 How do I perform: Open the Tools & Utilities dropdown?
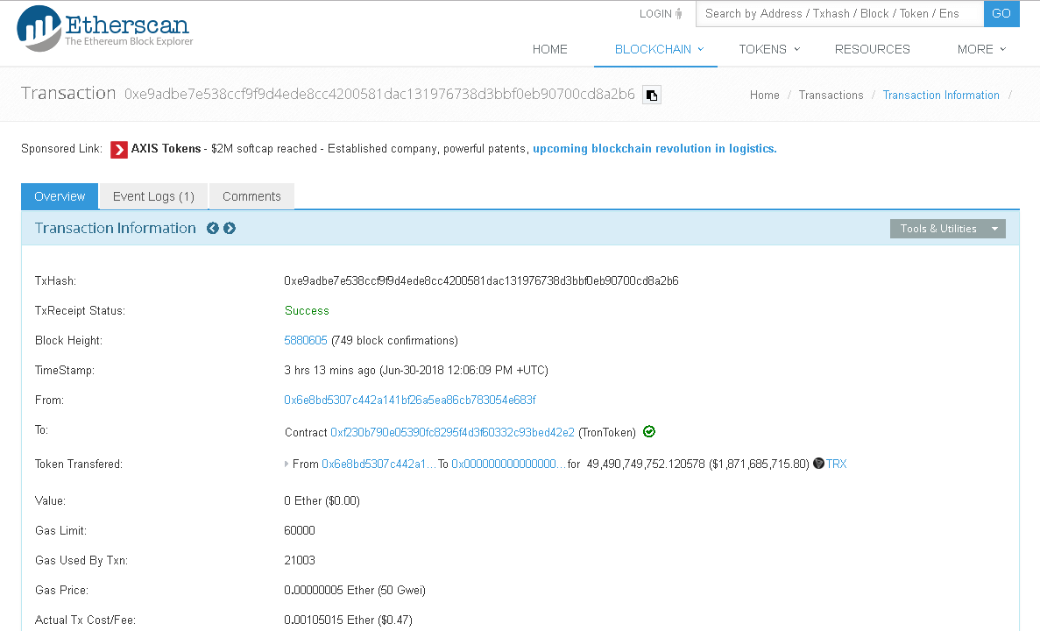pos(947,228)
